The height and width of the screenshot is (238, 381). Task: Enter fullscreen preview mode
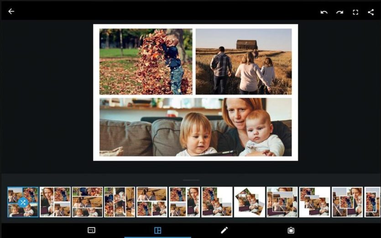(x=355, y=12)
